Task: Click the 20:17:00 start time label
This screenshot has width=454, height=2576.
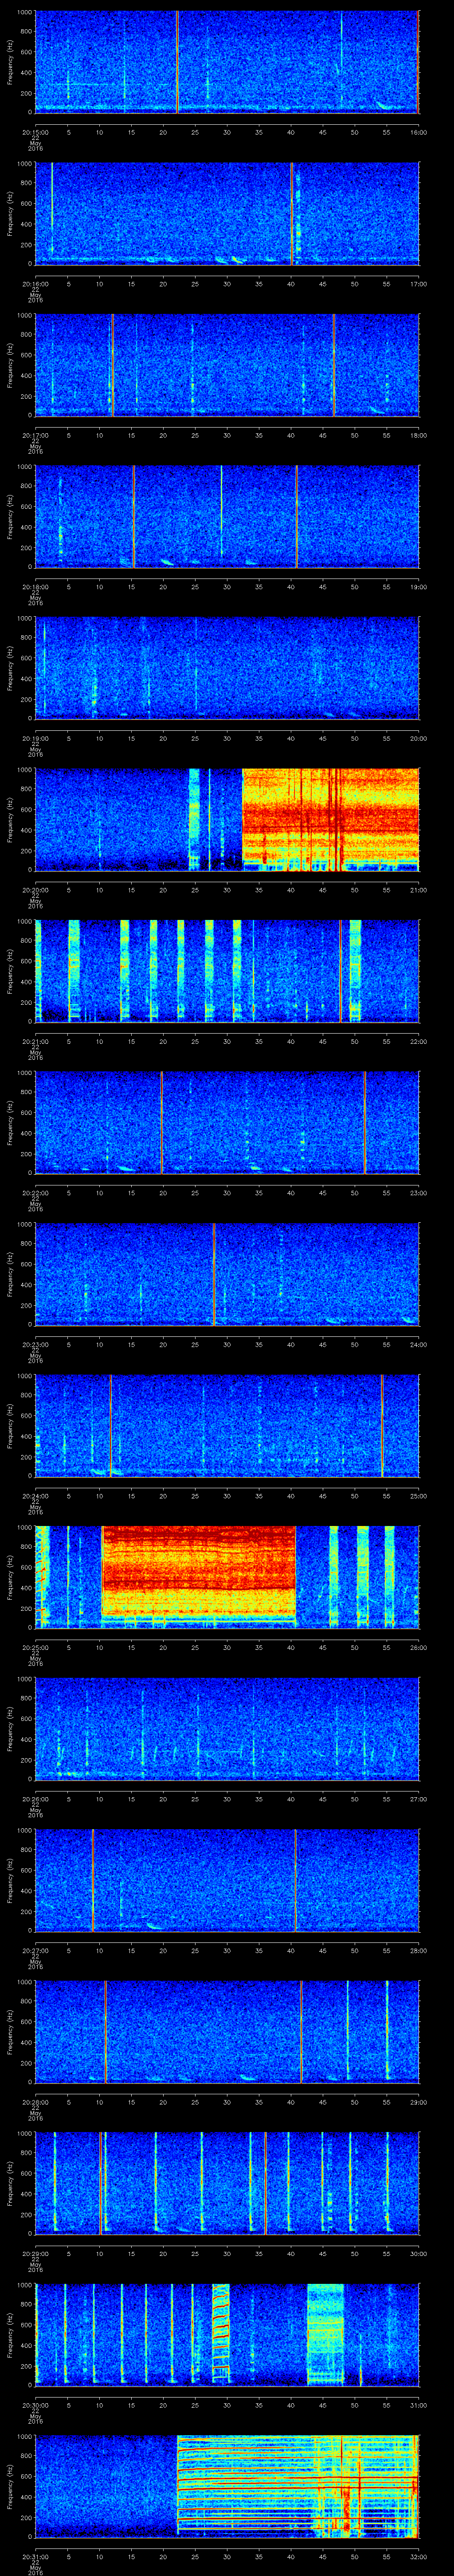Action: pyautogui.click(x=35, y=435)
